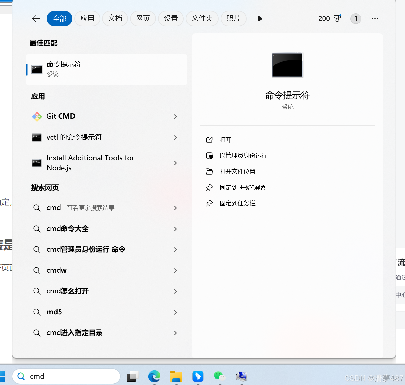Search md5 from web suggestions
405x385 pixels.
[x=54, y=312]
